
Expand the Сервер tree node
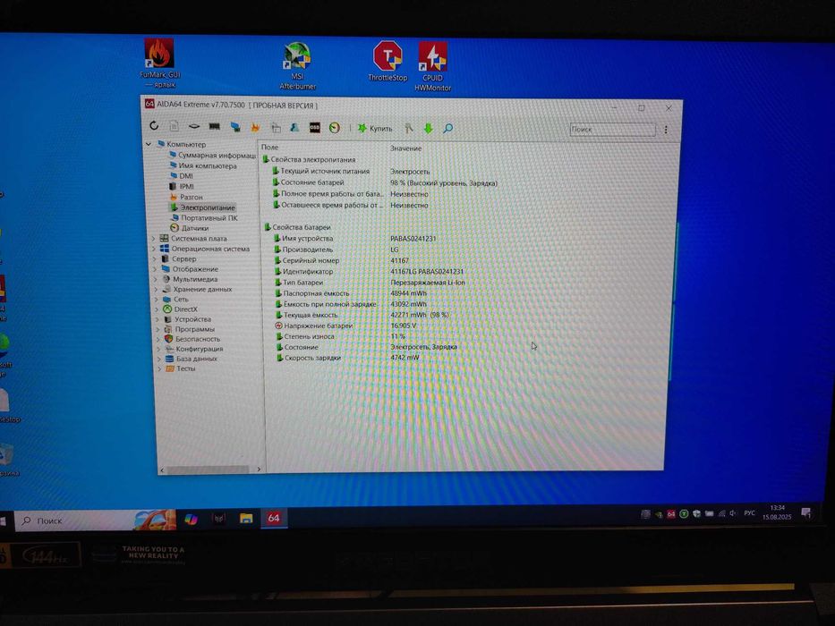[155, 258]
